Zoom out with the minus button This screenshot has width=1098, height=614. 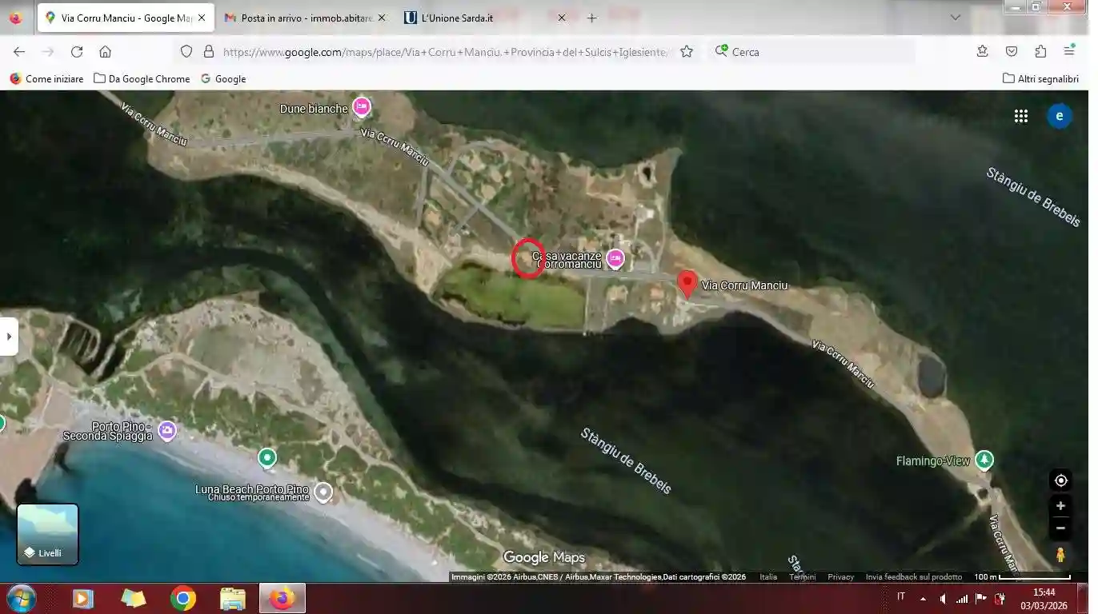click(x=1060, y=528)
